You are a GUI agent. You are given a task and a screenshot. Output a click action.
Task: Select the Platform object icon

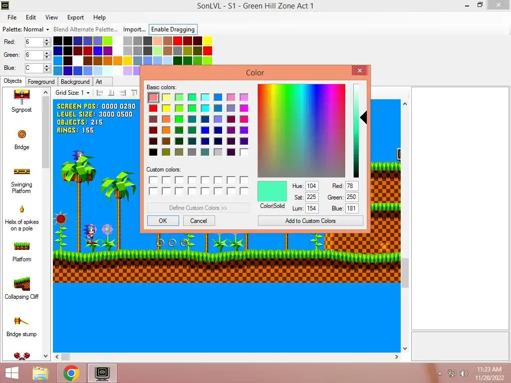[22, 246]
